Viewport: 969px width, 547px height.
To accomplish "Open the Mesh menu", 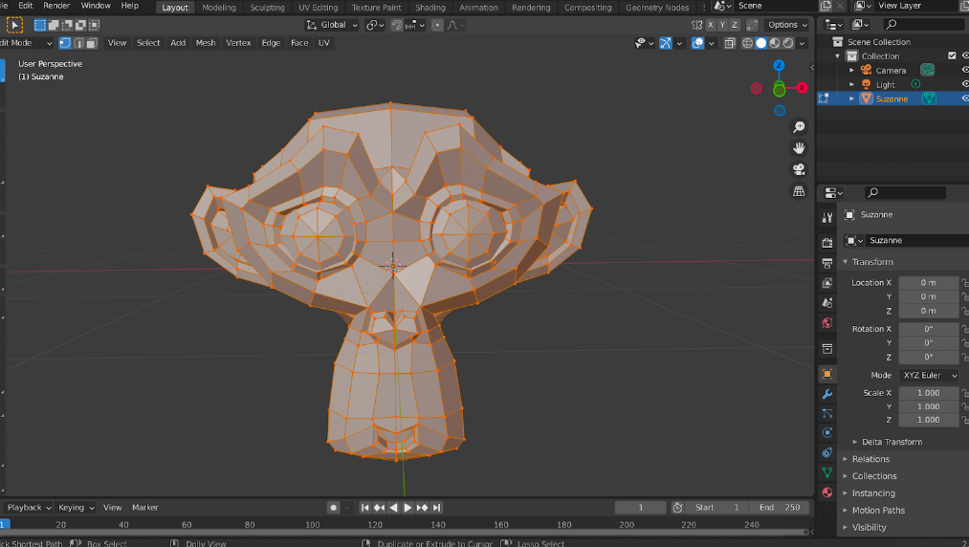I will pyautogui.click(x=206, y=43).
